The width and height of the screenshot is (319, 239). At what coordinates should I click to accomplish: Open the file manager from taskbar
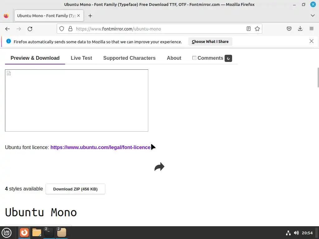37,232
